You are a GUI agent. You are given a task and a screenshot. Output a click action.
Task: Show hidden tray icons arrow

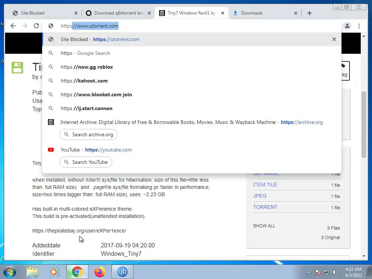pyautogui.click(x=309, y=272)
